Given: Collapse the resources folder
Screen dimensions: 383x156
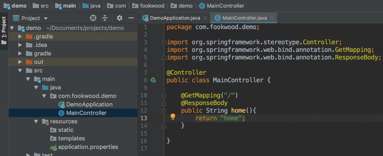Looking at the screenshot, I should click(37, 122).
